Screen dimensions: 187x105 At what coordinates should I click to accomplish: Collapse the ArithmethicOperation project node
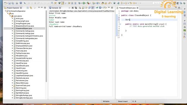click(x=5, y=11)
